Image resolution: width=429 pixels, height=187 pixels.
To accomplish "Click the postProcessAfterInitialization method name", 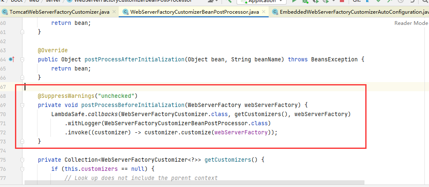I will click(x=135, y=59).
